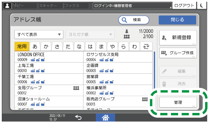
Task: Tap the group icon on 支局グループ
Action: point(76,88)
